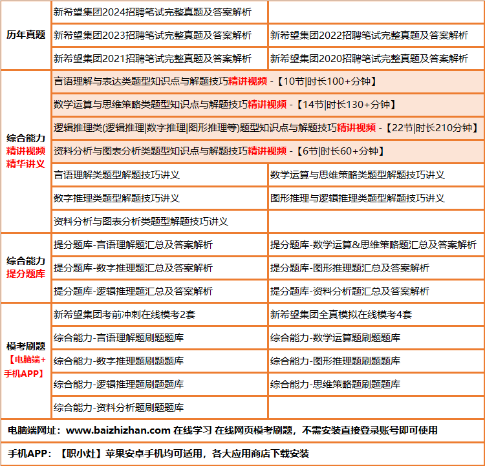Choose 综合能力-思维策略题刷题题库
The image size is (485, 466).
(x=376, y=384)
